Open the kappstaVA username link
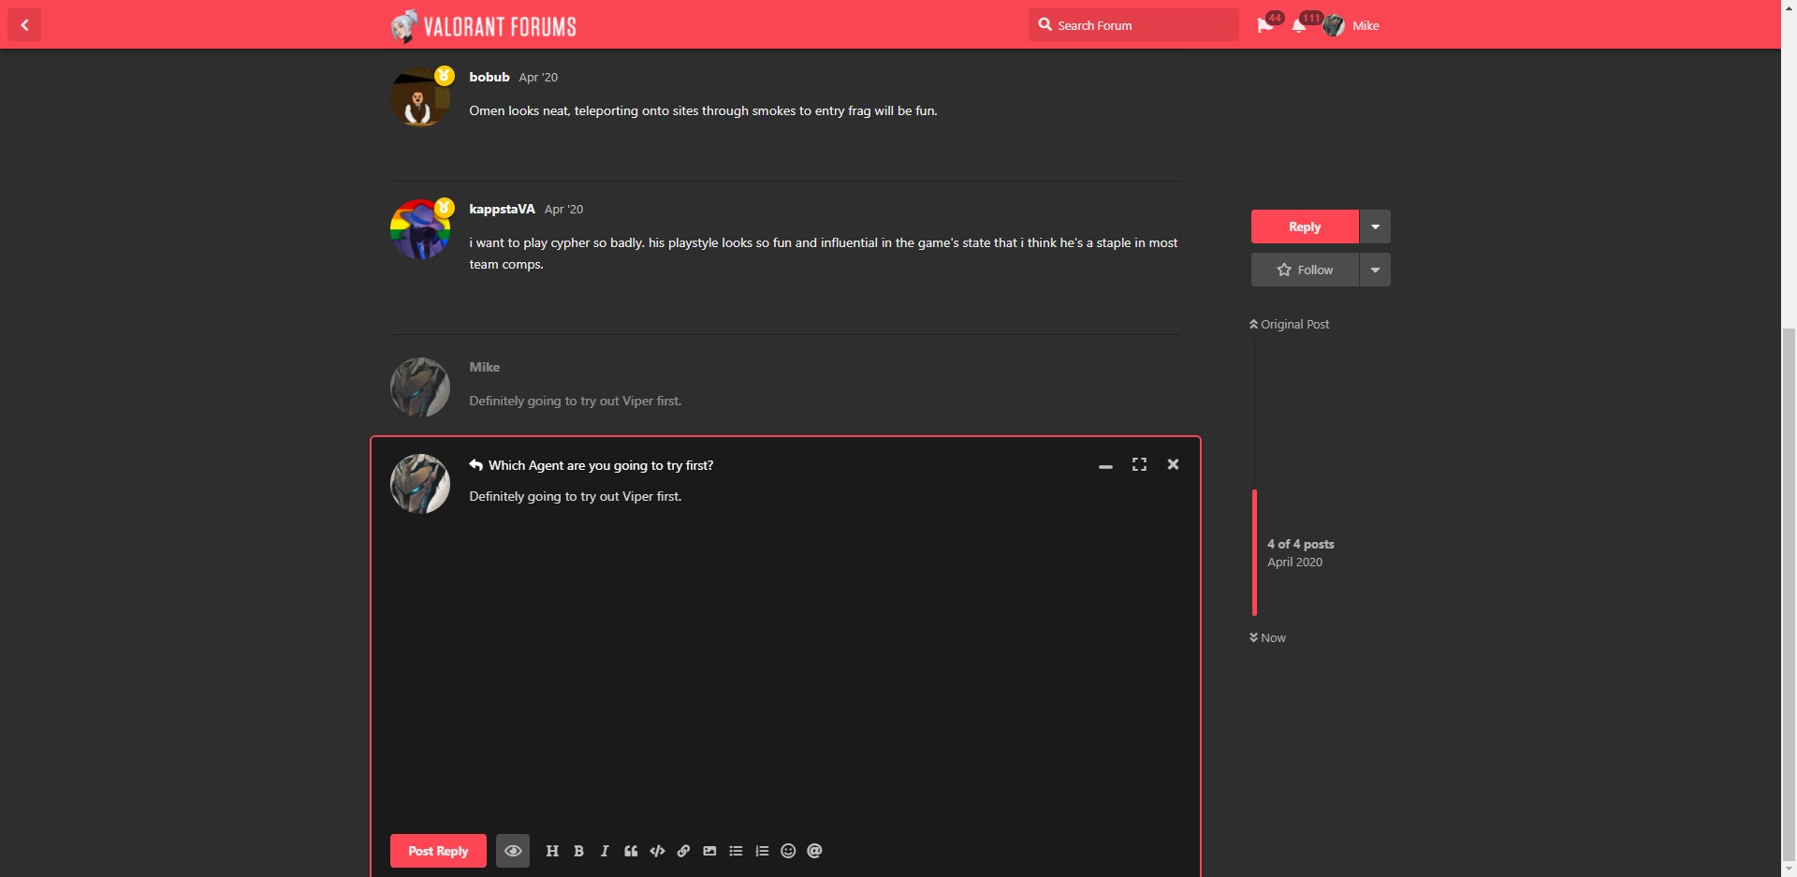The image size is (1797, 877). pyautogui.click(x=502, y=209)
